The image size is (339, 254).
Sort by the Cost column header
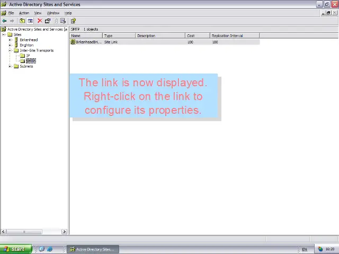click(198, 35)
